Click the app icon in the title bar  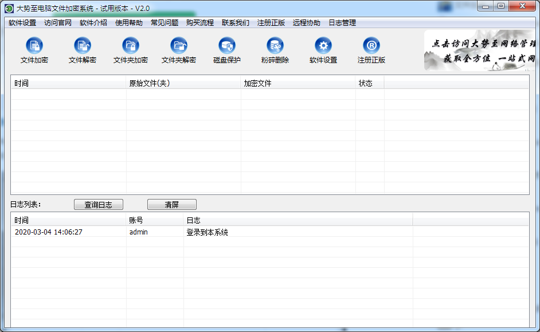tap(9, 8)
